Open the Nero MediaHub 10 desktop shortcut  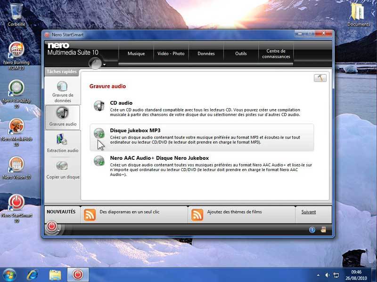click(16, 132)
